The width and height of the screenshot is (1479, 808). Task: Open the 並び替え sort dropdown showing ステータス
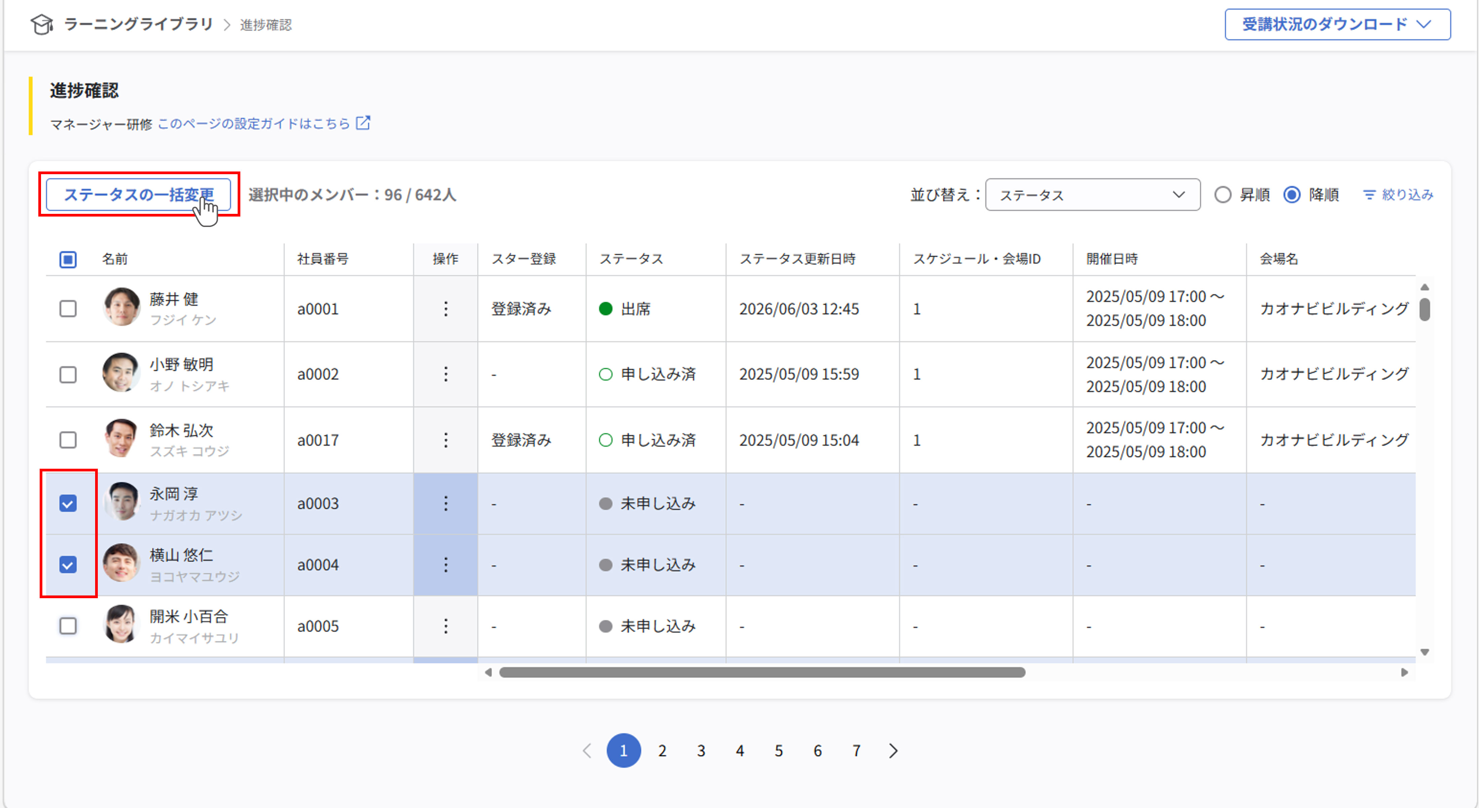click(x=1092, y=195)
